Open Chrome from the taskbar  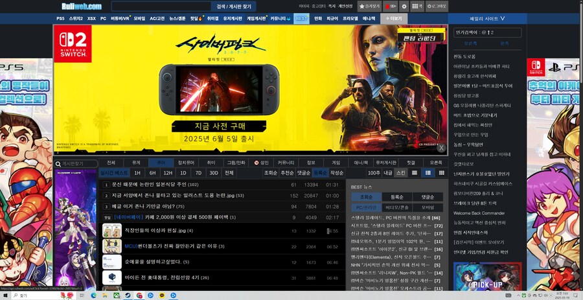(139, 295)
